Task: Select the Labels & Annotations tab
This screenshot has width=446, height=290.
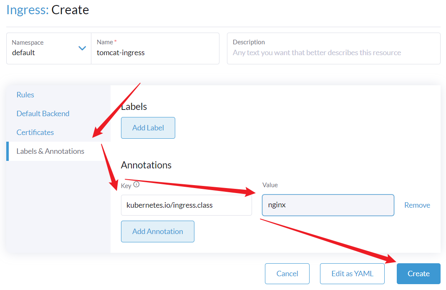Action: (x=50, y=151)
